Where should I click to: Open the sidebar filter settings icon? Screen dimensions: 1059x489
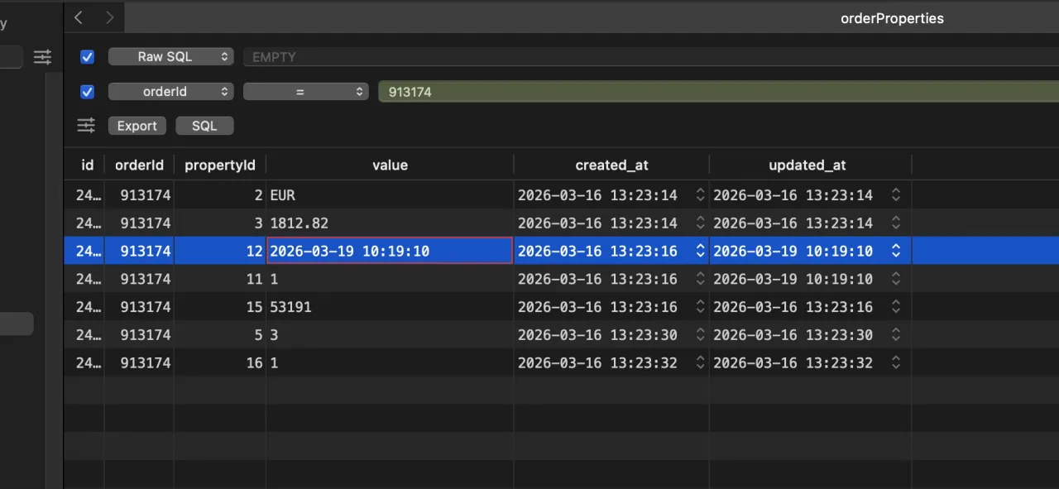(x=42, y=57)
